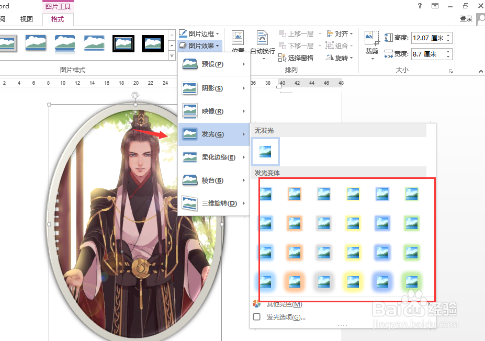Open the Group (组合) dropdown
Viewport: 485px width, 341px height.
click(339, 46)
